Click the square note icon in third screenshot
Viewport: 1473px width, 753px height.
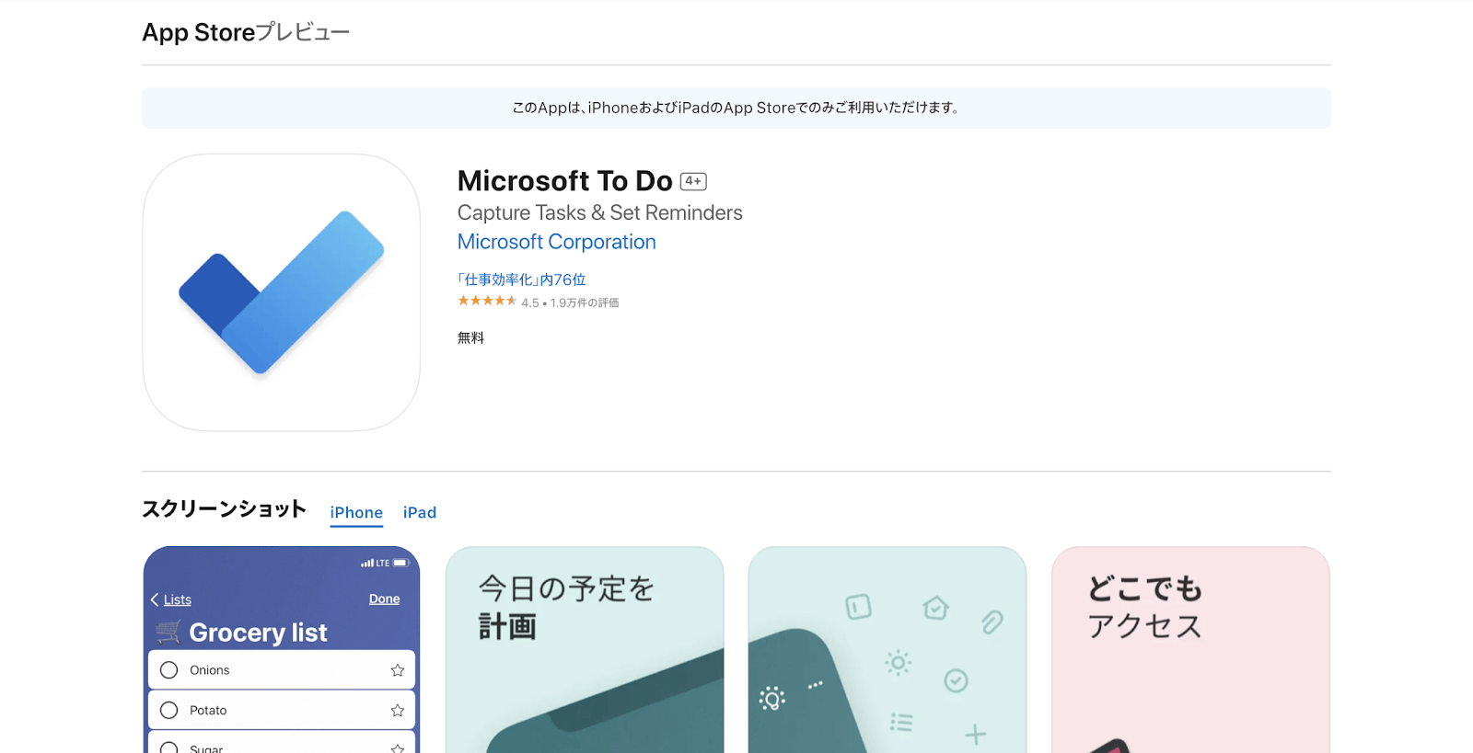(x=858, y=607)
